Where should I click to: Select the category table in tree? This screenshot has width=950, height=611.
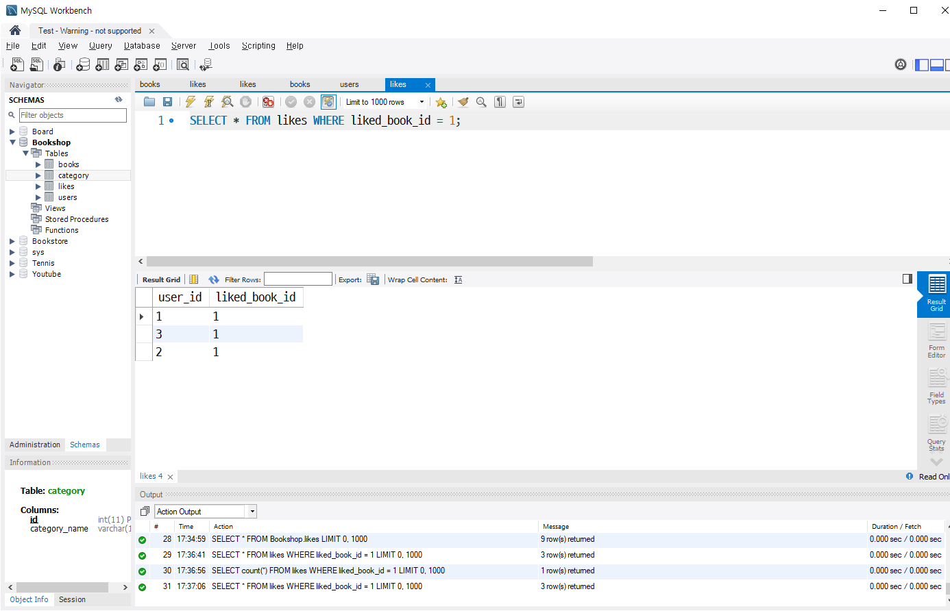click(73, 175)
